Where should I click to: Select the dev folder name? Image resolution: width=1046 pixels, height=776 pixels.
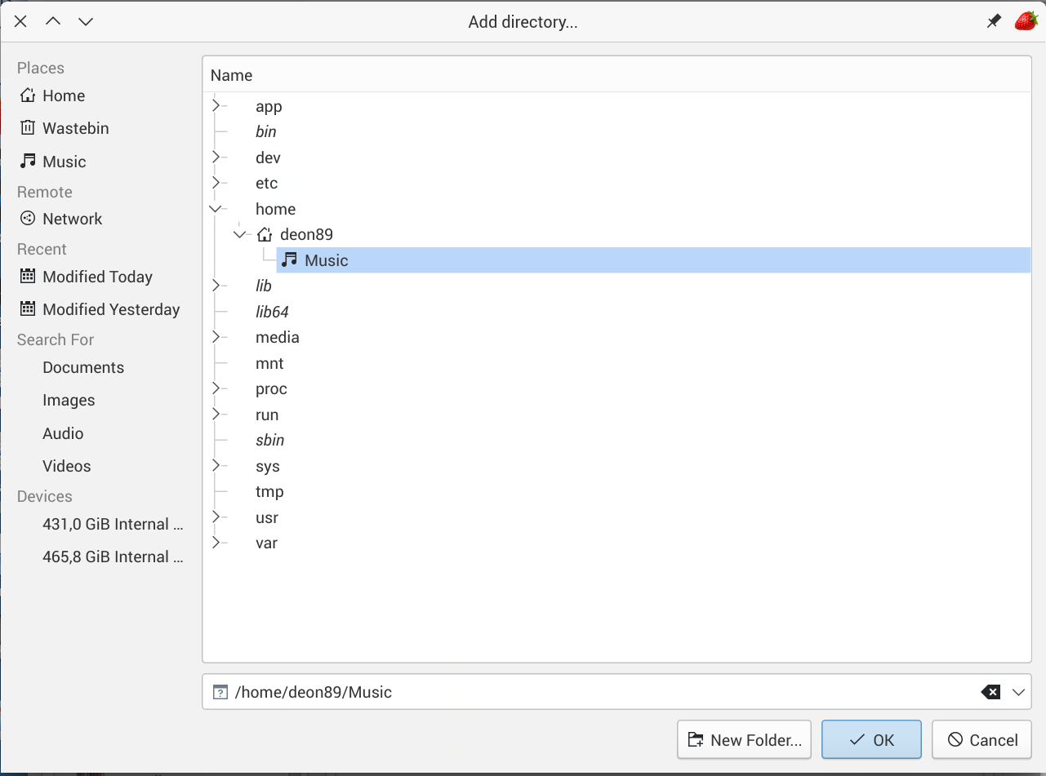pyautogui.click(x=268, y=157)
